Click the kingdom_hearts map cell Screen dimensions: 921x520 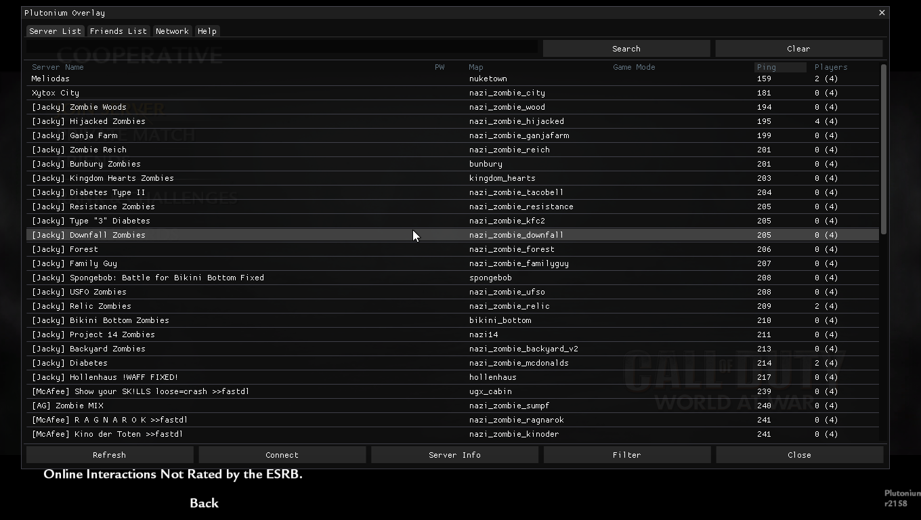pos(502,178)
